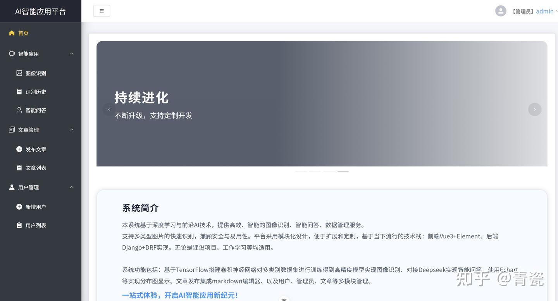558x301 pixels.
Task: Open 用户列表 via its list icon
Action: tap(19, 225)
